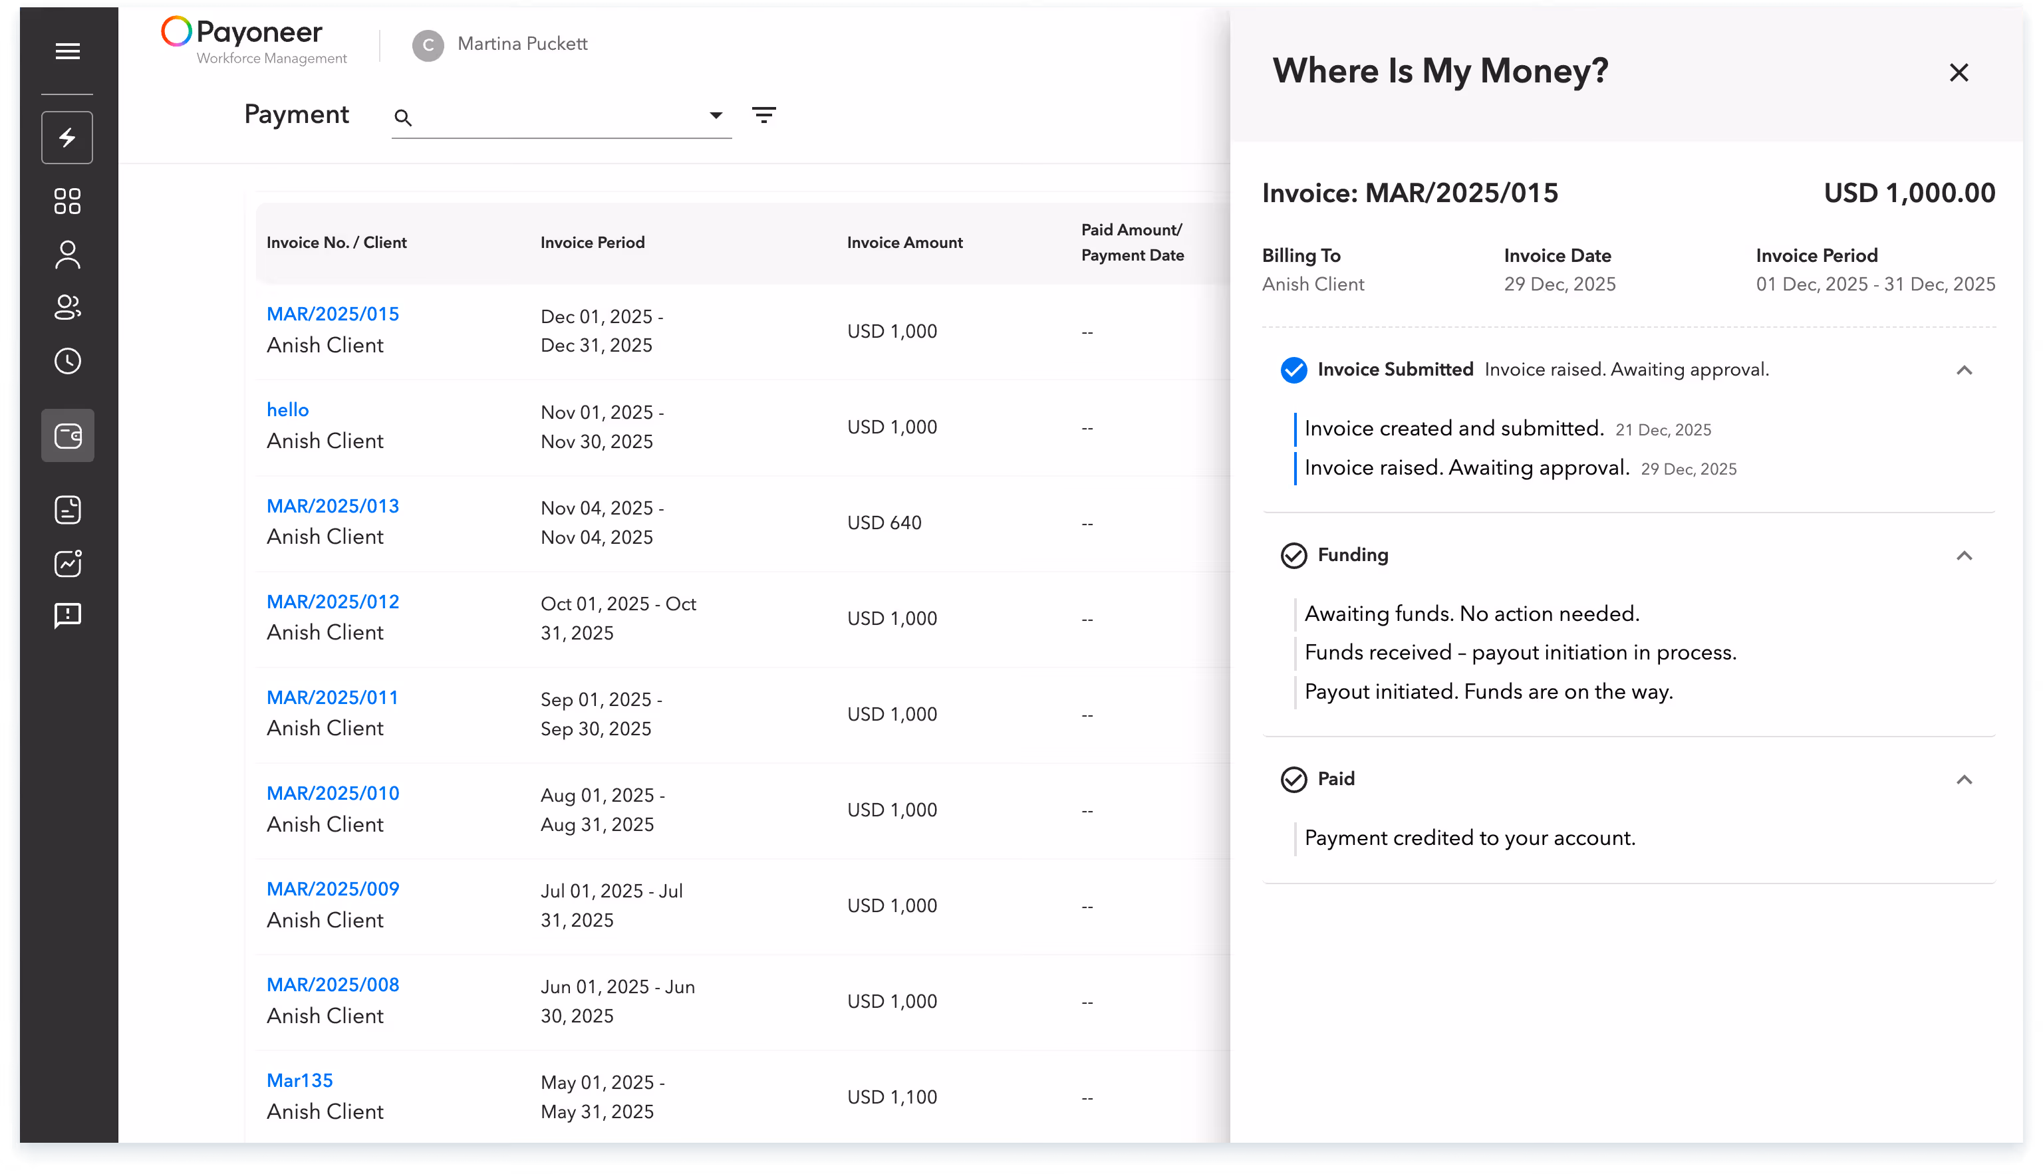Open the document sidebar icon

(67, 510)
